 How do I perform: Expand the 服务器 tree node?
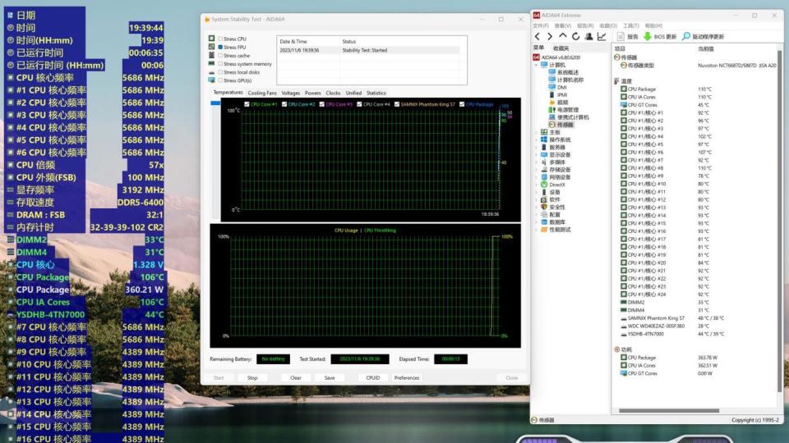537,147
